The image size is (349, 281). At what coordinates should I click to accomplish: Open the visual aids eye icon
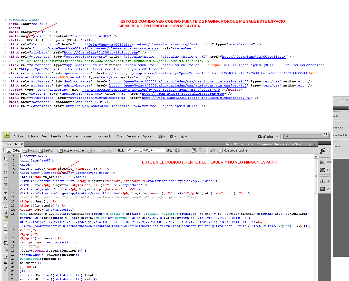tap(202, 150)
